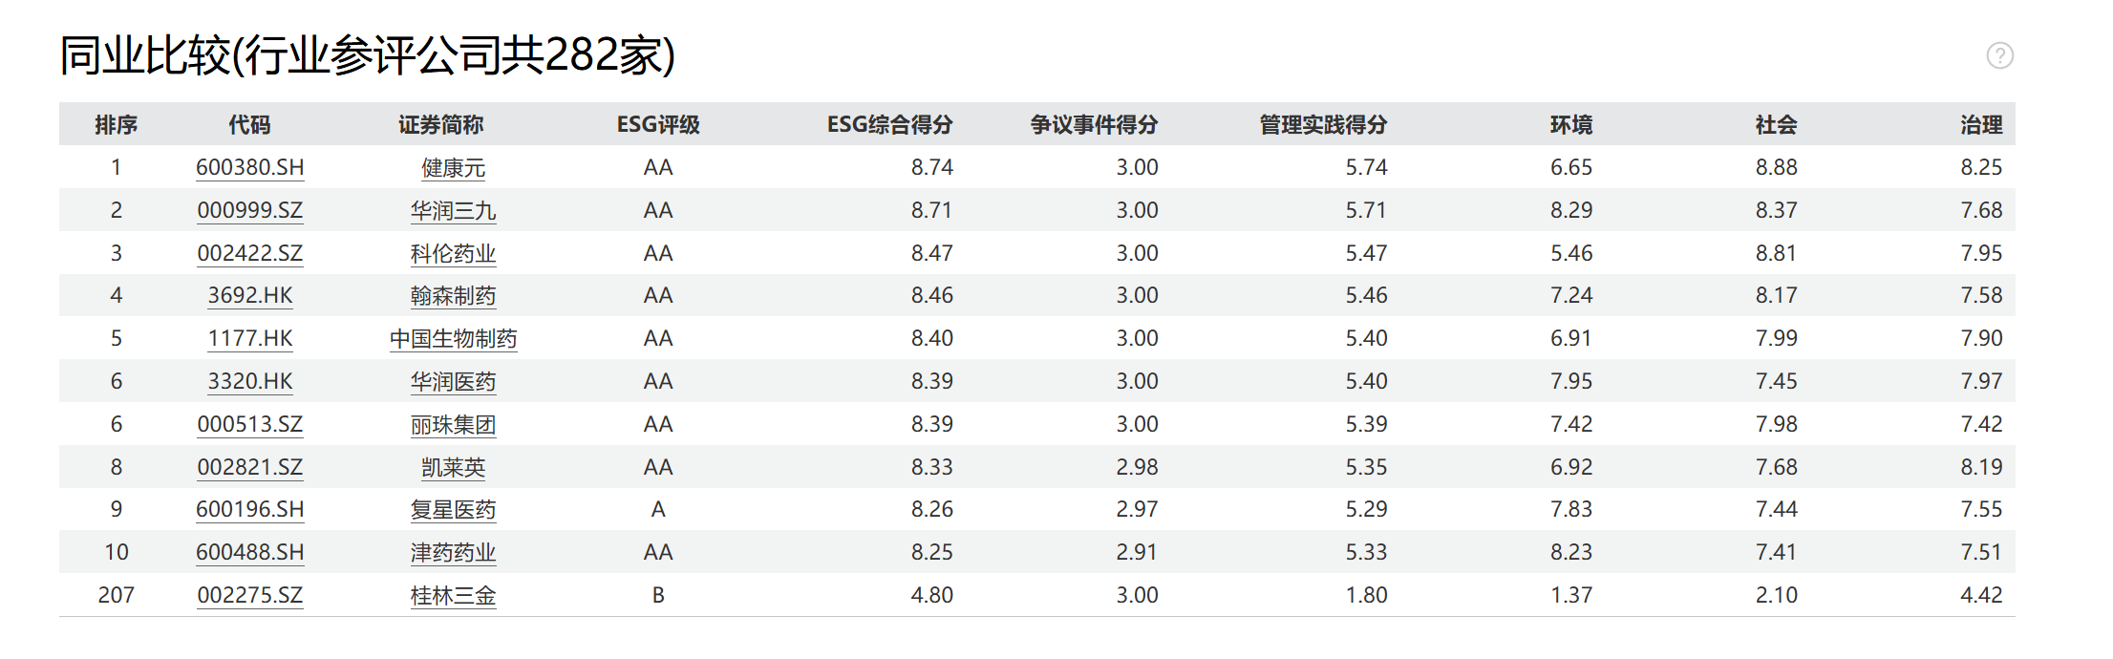Open 中国生物制药 company link
2113x659 pixels.
(453, 339)
